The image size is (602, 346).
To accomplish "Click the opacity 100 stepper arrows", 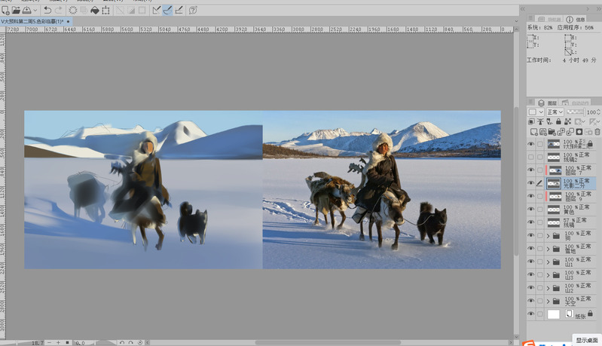I will (x=598, y=112).
